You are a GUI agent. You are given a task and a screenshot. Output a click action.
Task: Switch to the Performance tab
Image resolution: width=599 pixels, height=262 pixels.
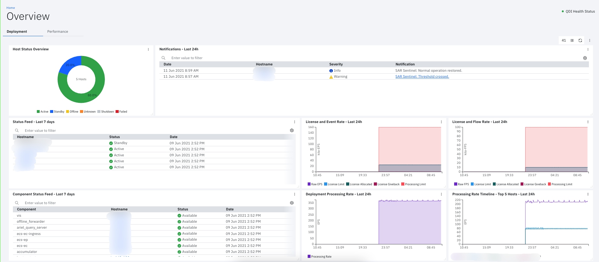click(x=58, y=31)
